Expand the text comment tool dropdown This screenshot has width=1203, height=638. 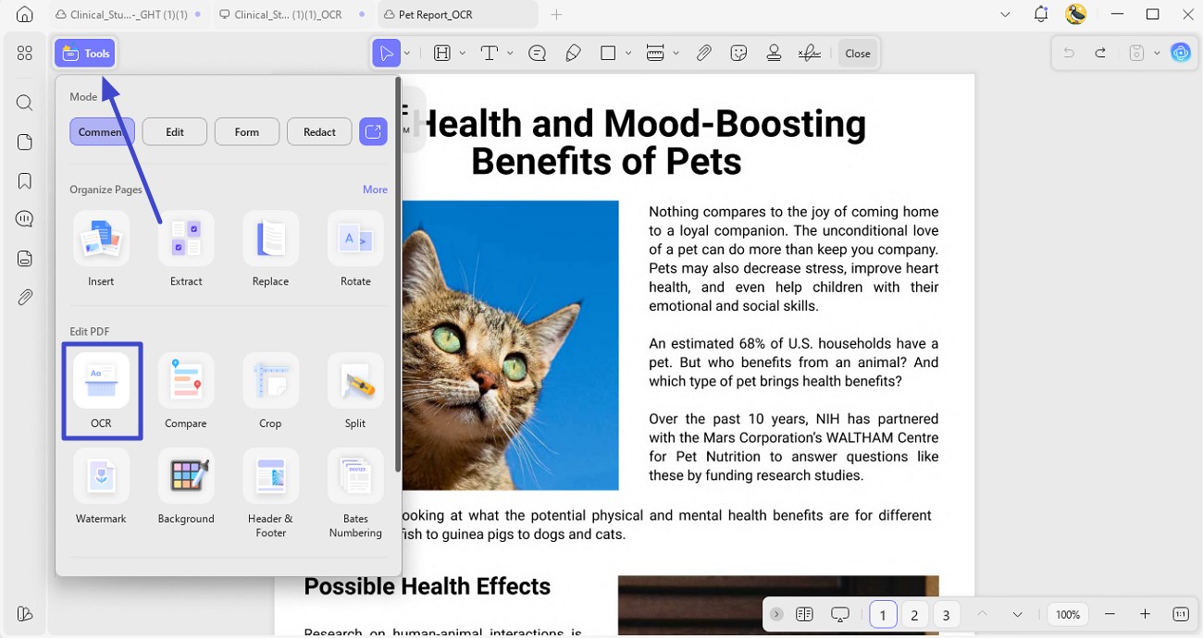tap(510, 53)
